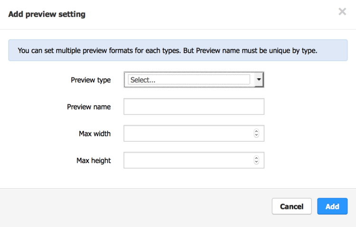Decrease Max height with down arrow
This screenshot has height=227, width=356.
click(x=256, y=162)
